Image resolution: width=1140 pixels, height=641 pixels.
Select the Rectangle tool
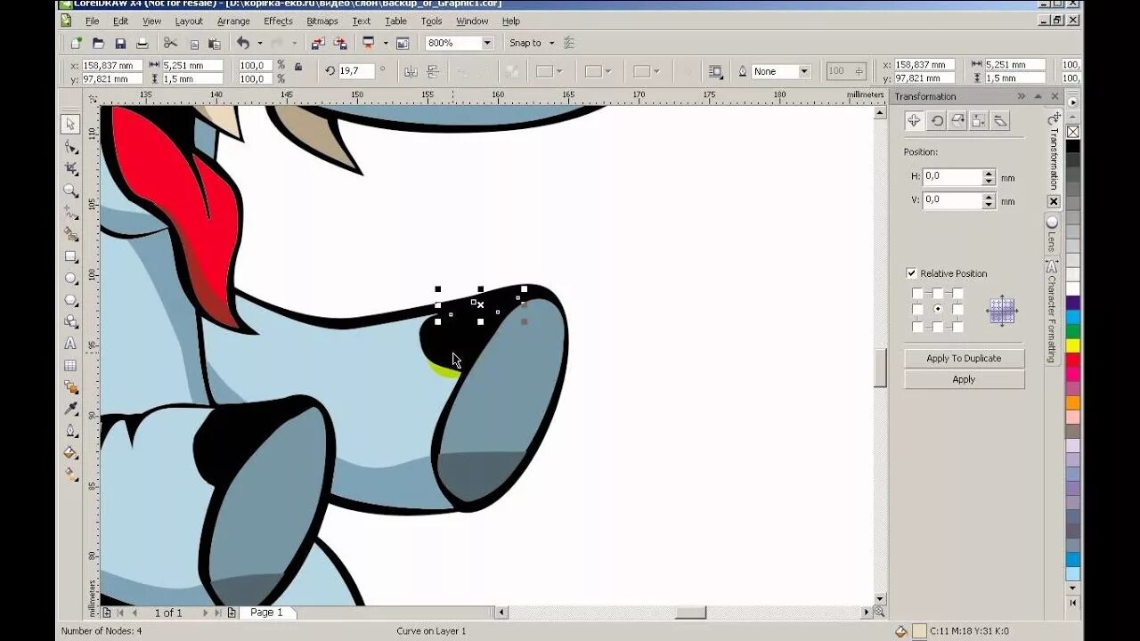tap(70, 256)
